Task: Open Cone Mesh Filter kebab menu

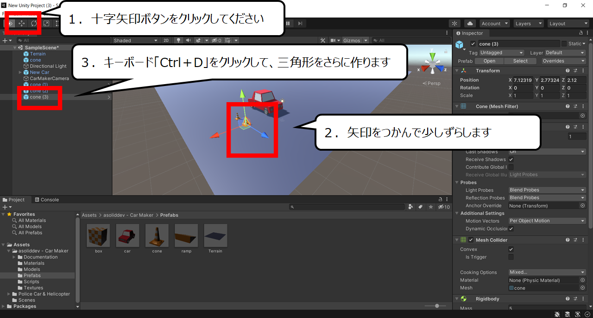Action: tap(583, 106)
